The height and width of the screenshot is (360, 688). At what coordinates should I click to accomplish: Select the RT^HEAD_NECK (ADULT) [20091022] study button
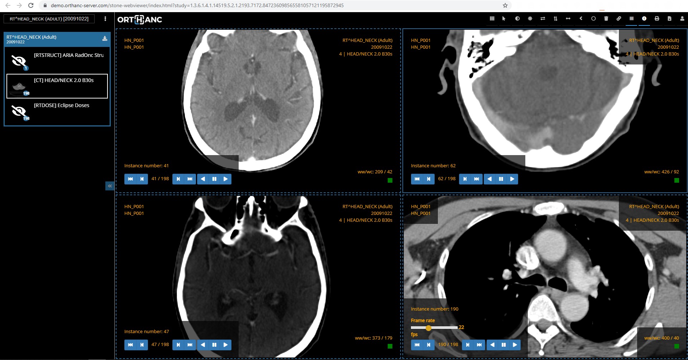(49, 19)
